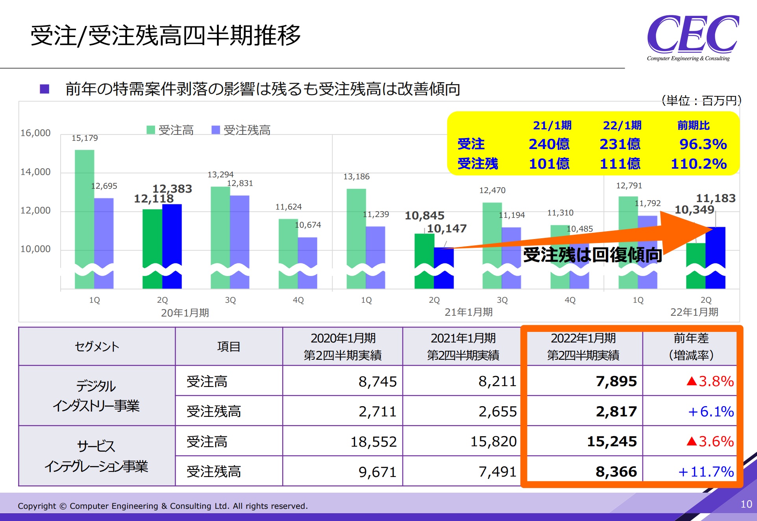Click the 項目 table header

point(229,346)
